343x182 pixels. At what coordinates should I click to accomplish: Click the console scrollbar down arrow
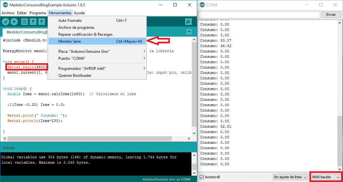click(x=194, y=173)
